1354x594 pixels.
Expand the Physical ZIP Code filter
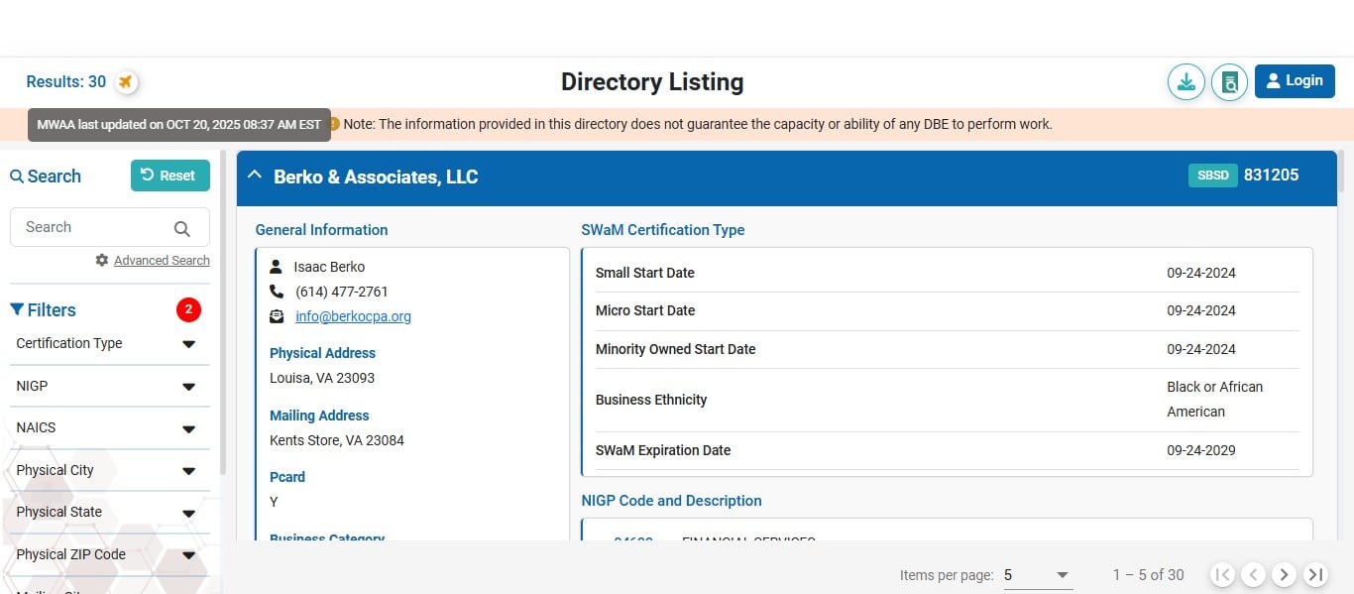click(109, 554)
